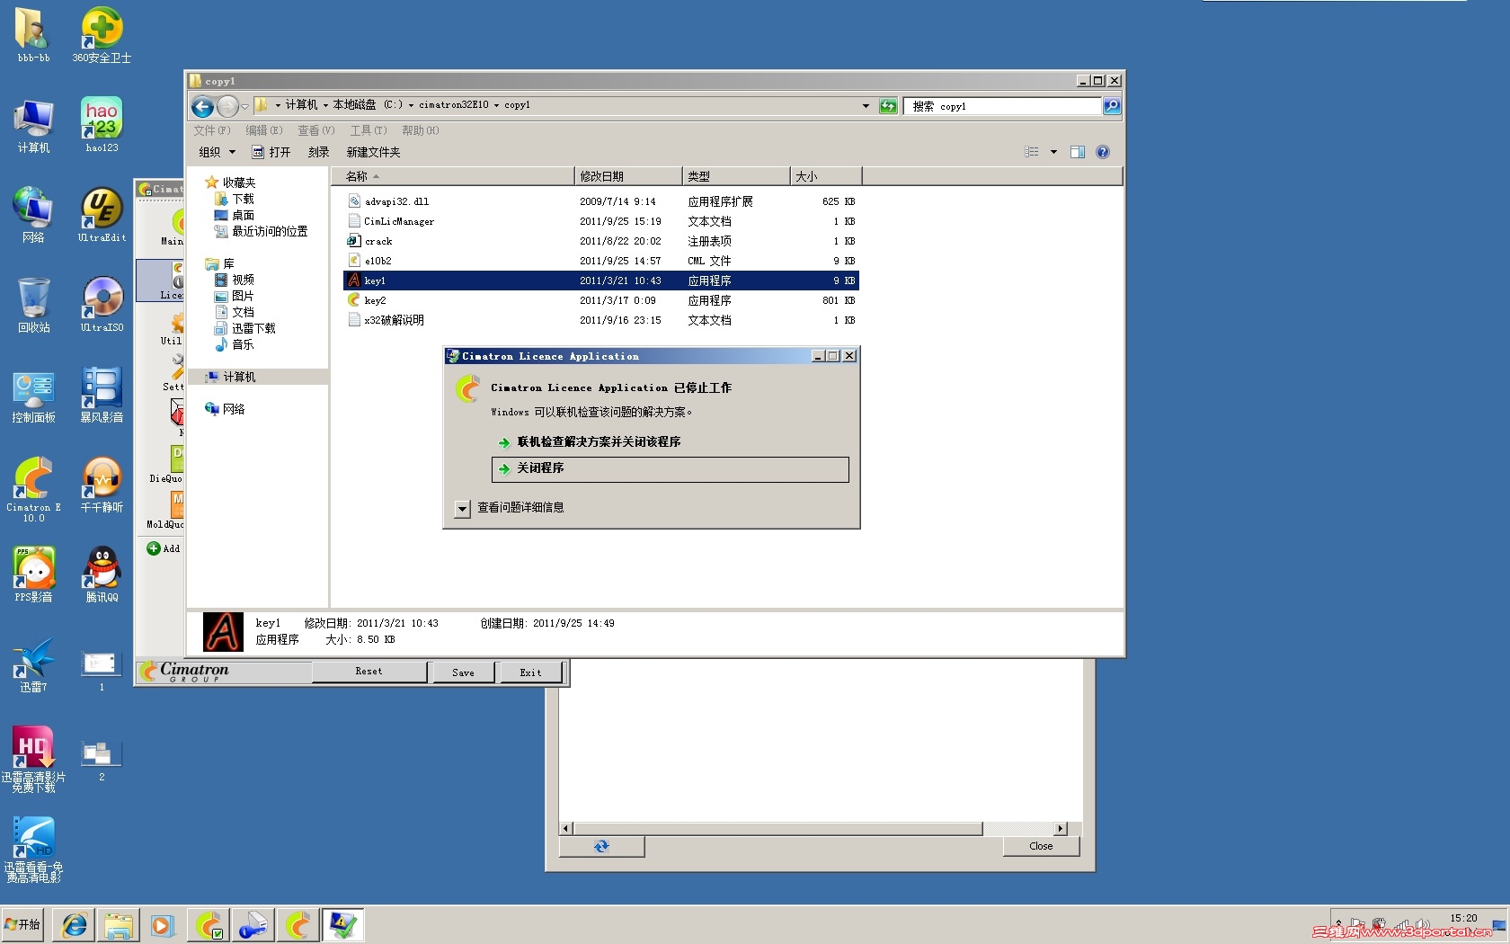1510x944 pixels.
Task: Select 桌面 in navigation pane
Action: pos(235,215)
